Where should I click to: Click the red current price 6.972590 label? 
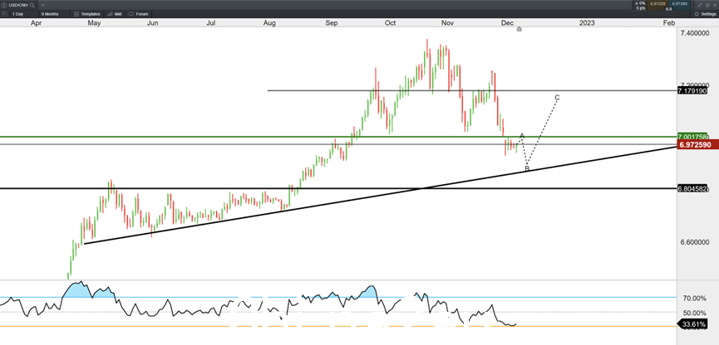[x=697, y=145]
